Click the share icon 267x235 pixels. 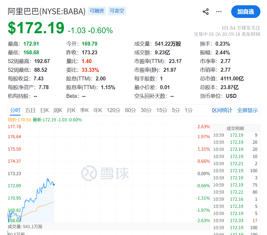206,12
